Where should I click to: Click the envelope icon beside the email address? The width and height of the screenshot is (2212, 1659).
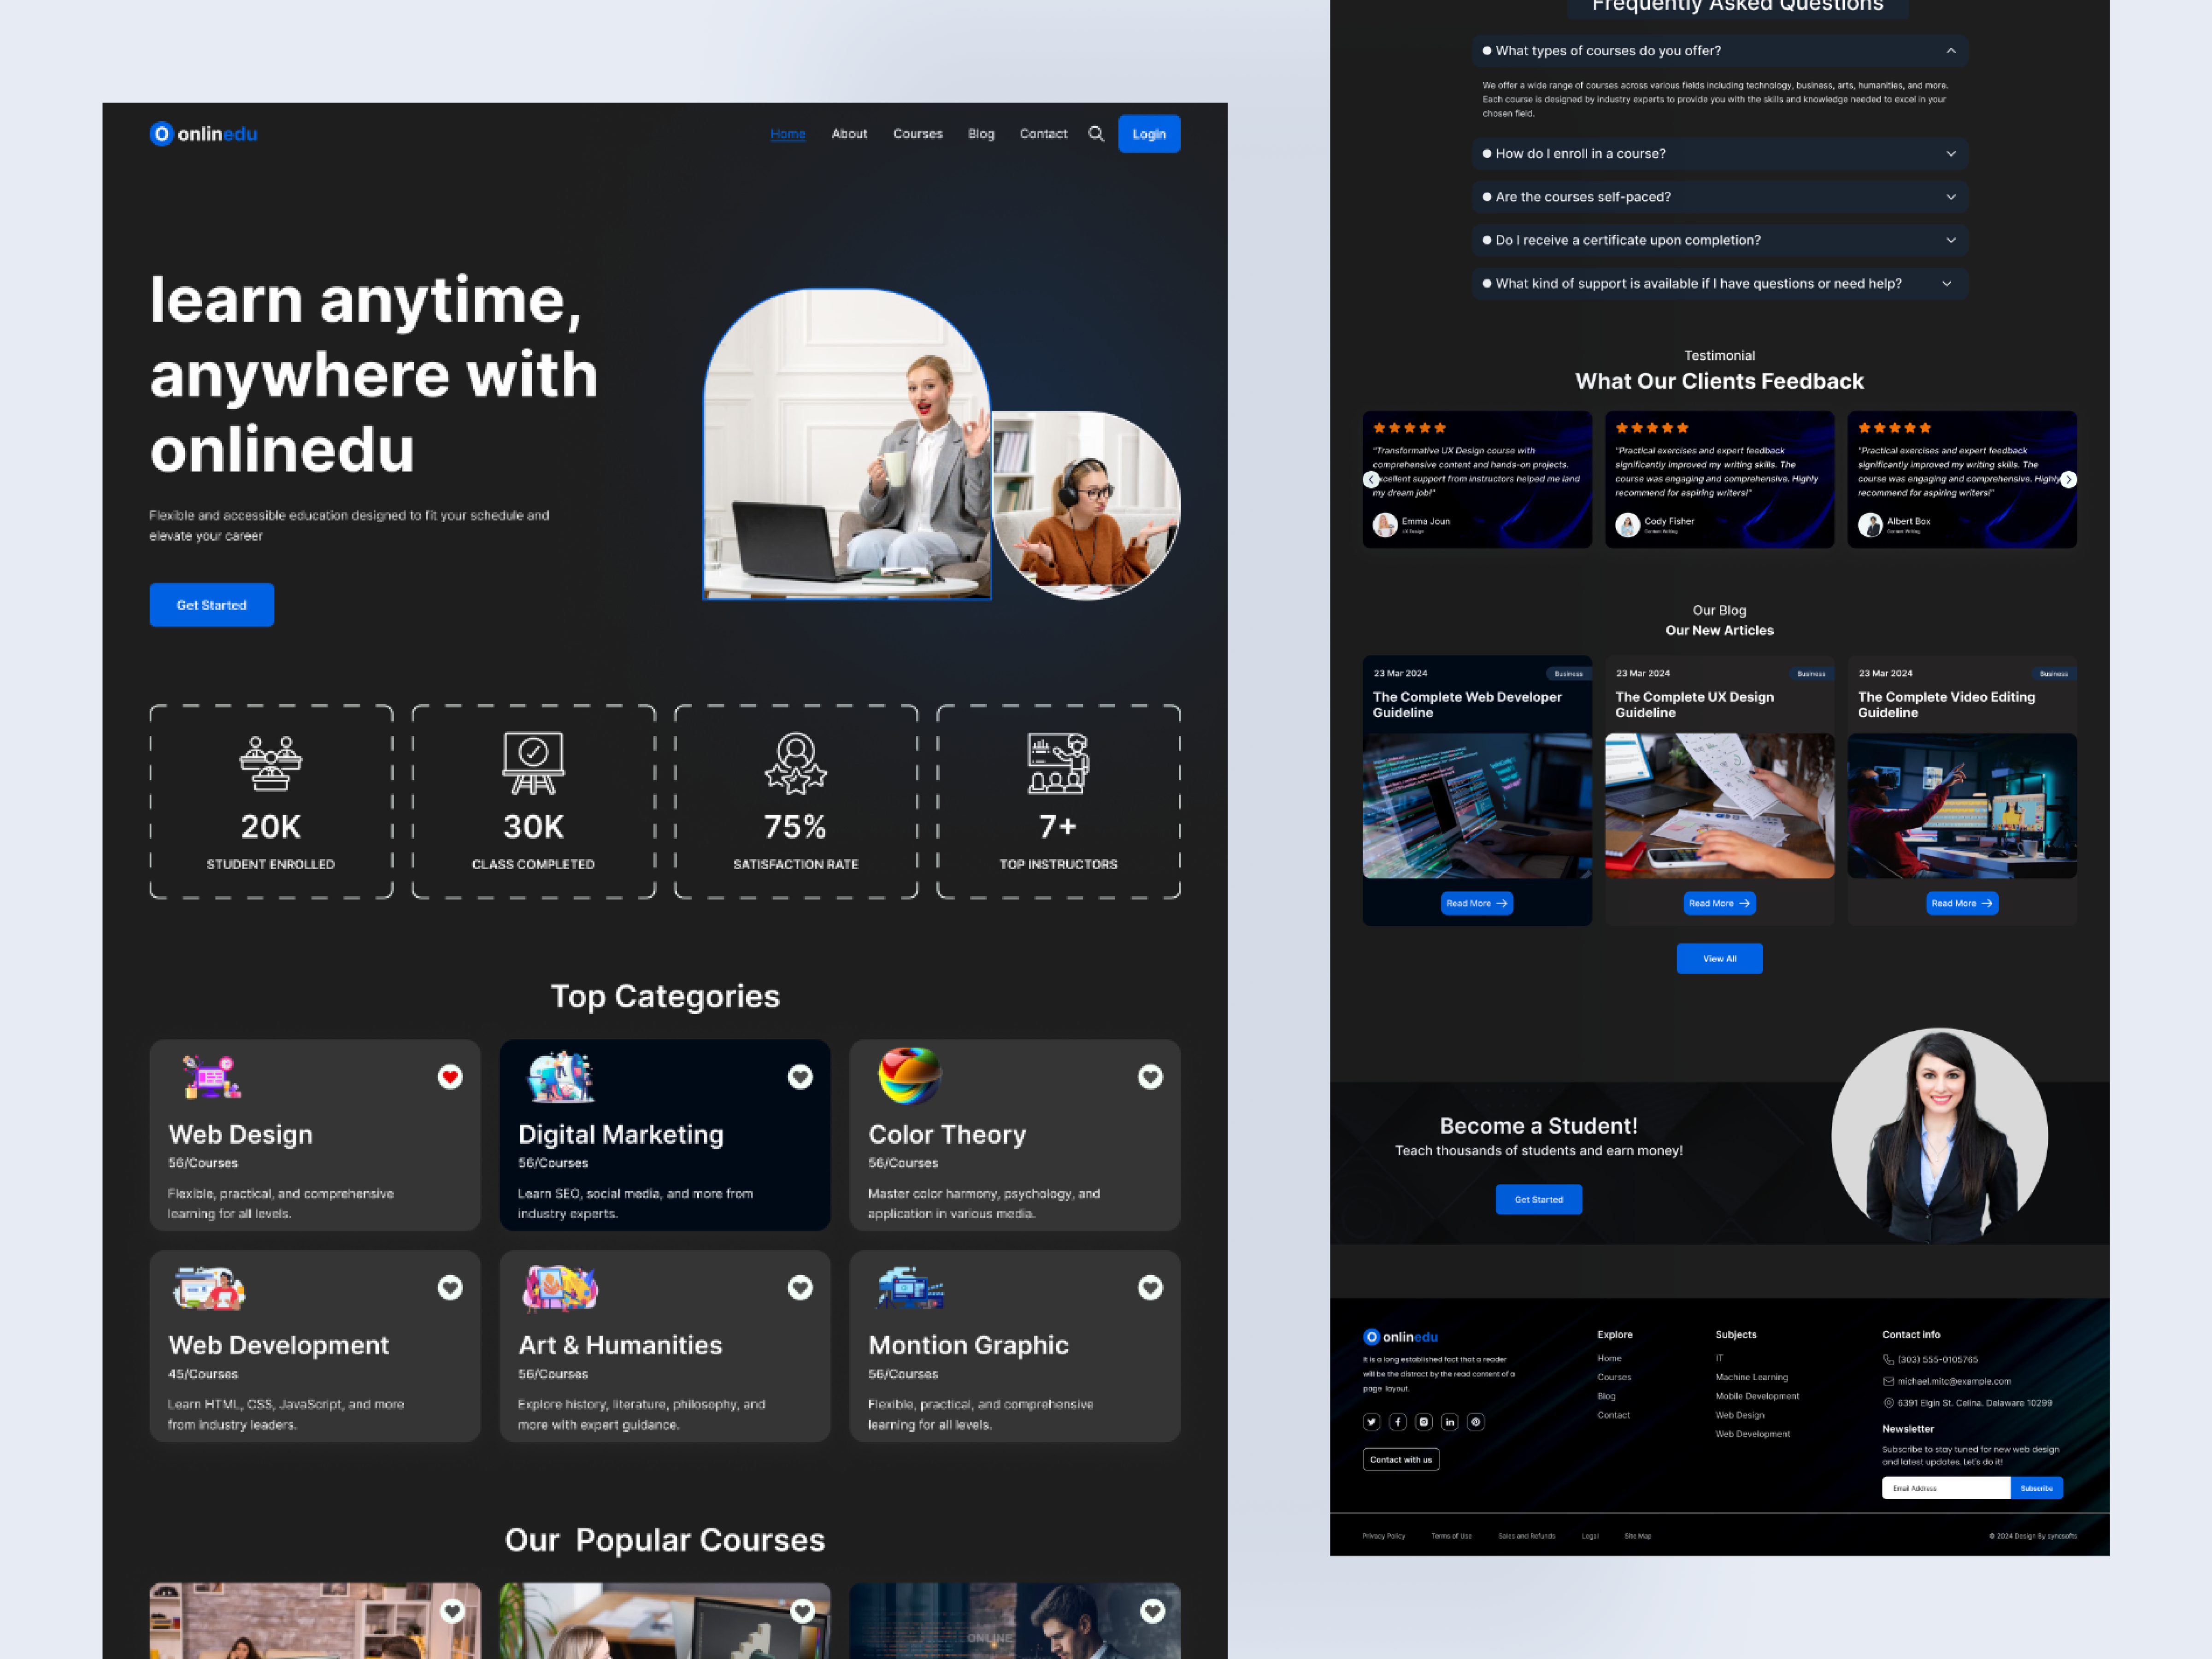[1888, 1382]
